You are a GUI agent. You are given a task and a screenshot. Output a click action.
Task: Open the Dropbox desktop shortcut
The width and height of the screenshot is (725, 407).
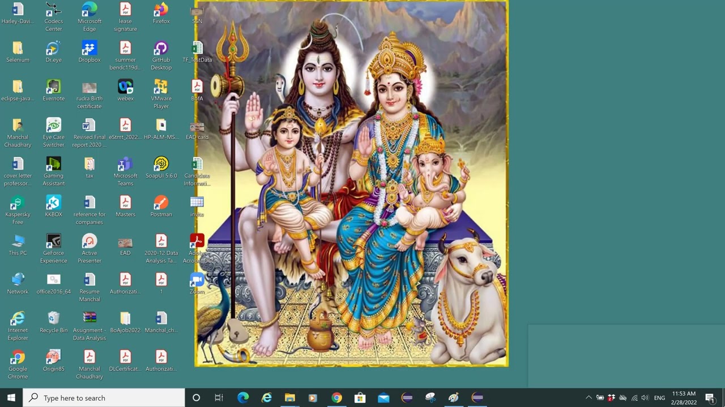point(89,52)
